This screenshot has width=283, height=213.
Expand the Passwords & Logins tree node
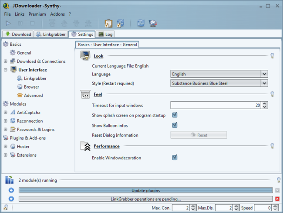click(x=6, y=129)
